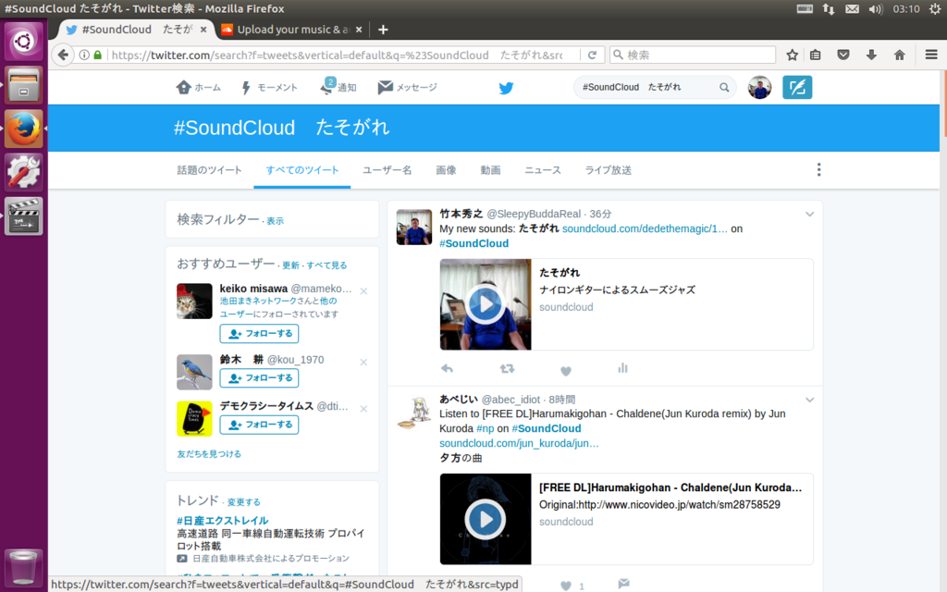Click 友だちを見つける link
The image size is (947, 592).
coord(209,453)
